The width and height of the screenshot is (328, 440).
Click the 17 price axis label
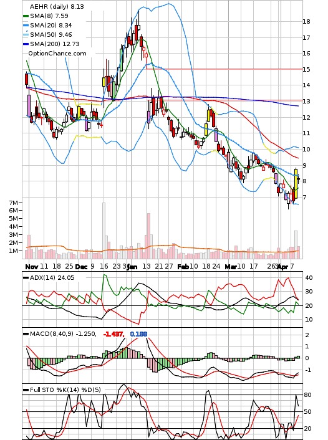[306, 37]
